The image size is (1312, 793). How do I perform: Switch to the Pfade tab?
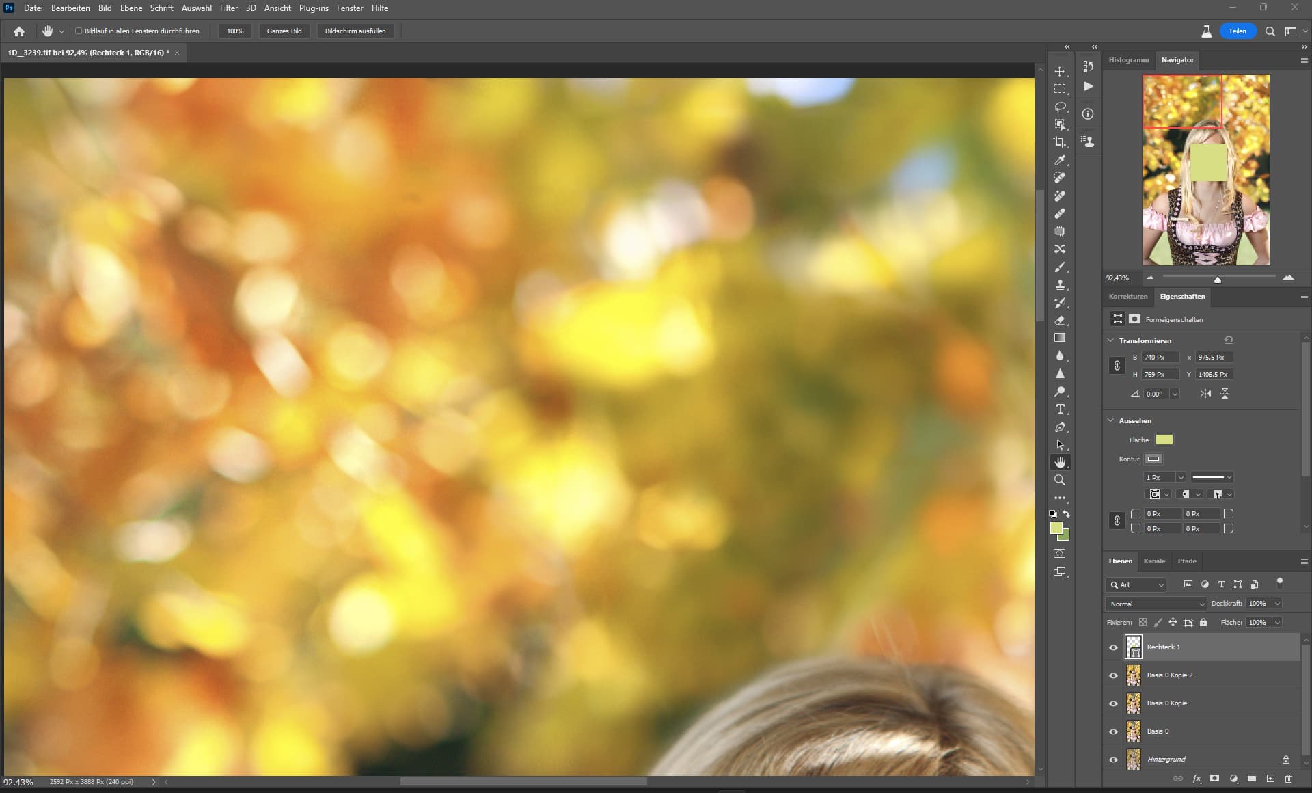pyautogui.click(x=1187, y=561)
